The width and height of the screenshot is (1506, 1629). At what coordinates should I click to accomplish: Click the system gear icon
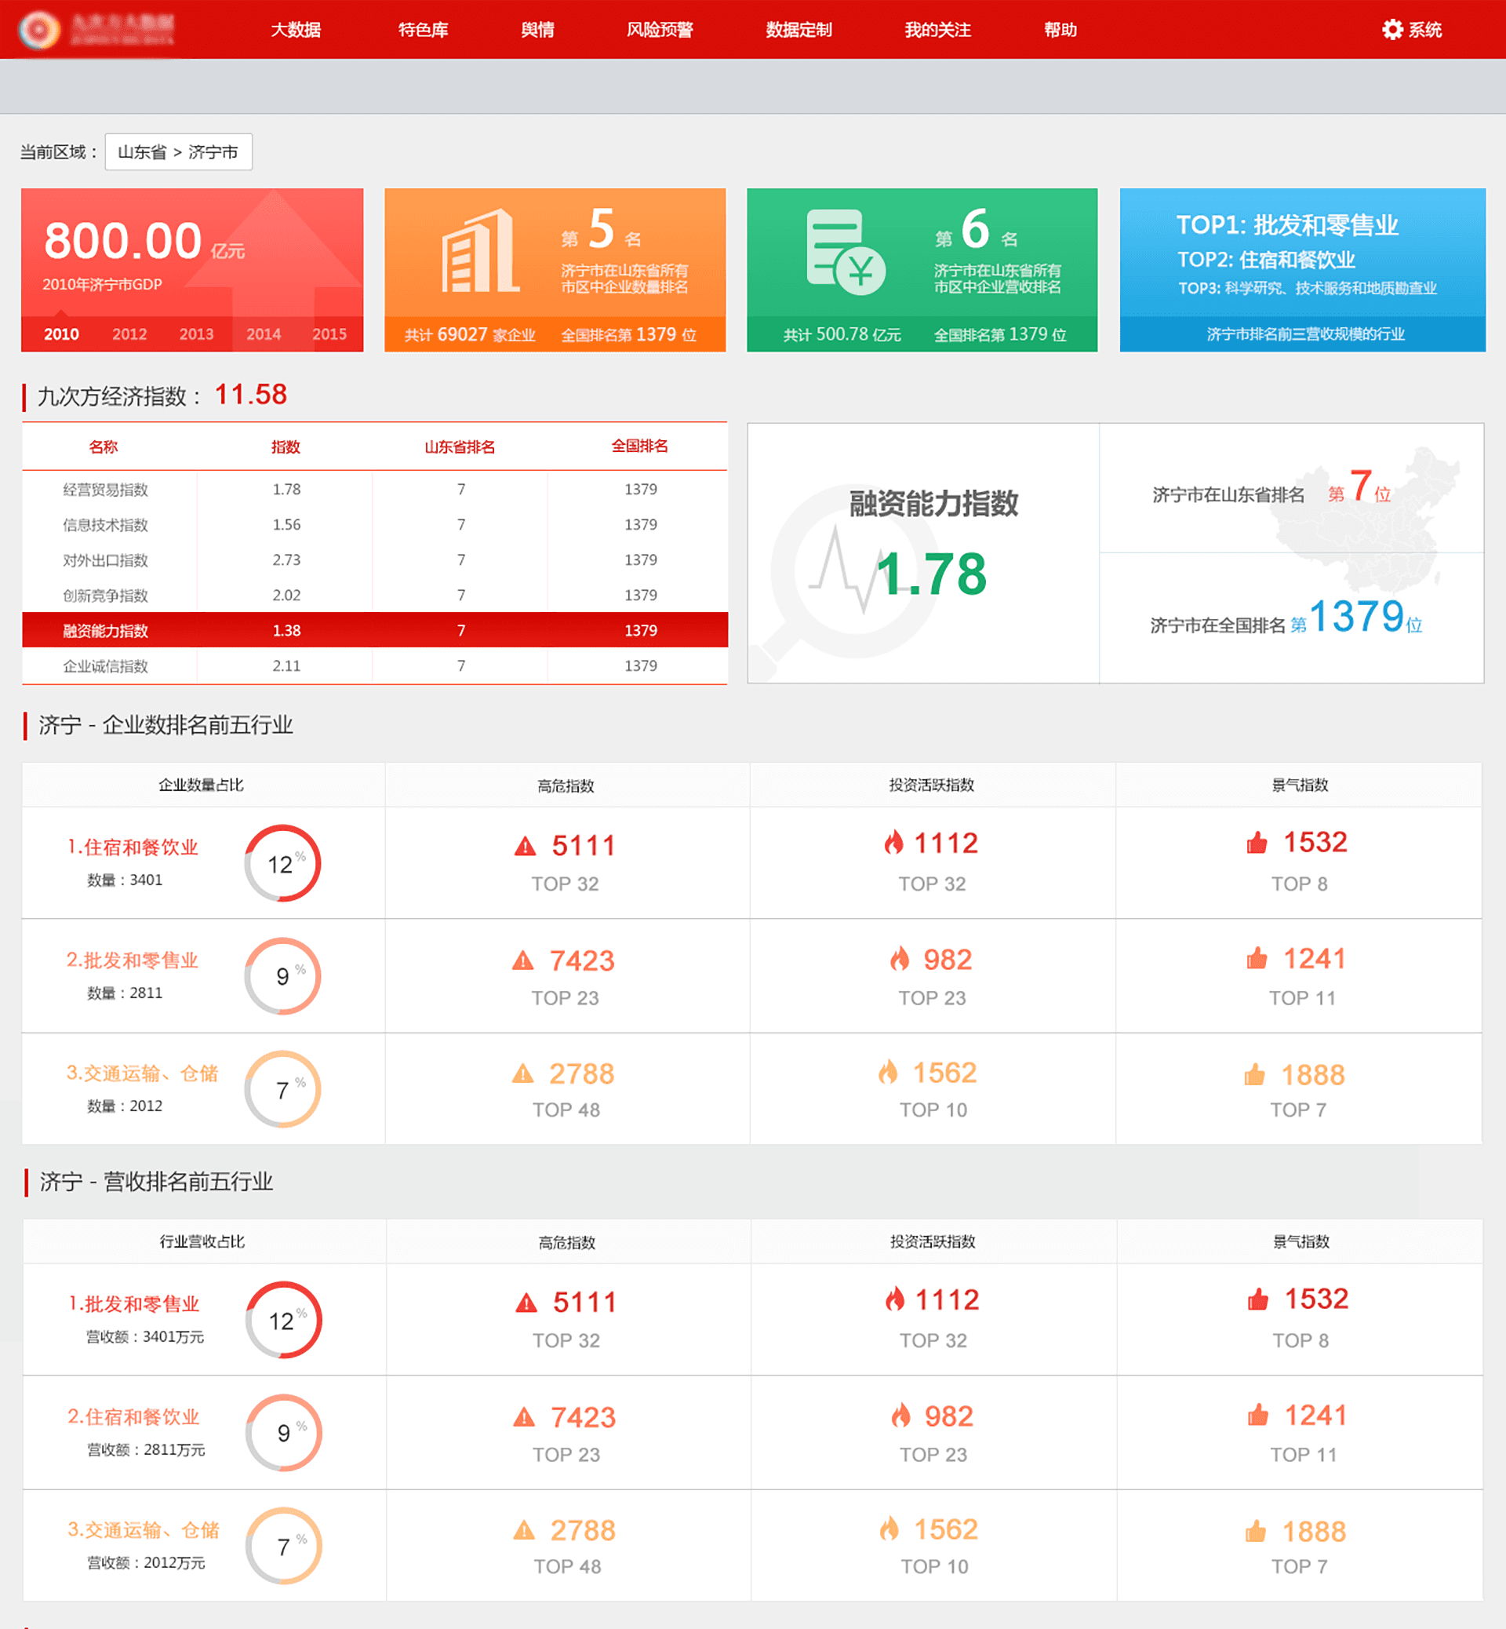1392,30
